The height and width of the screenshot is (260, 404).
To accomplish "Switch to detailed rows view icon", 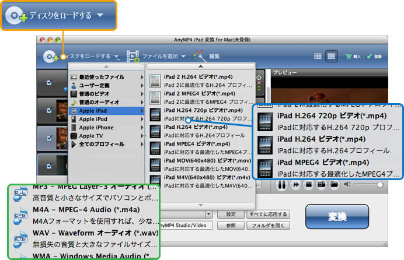I will click(x=332, y=56).
